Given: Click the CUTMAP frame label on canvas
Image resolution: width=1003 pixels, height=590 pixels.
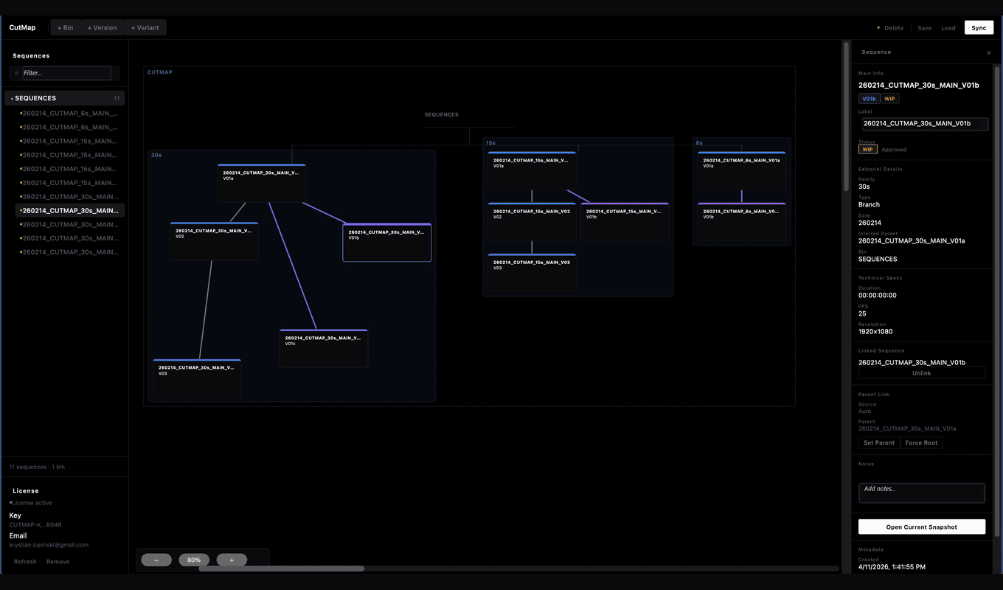Looking at the screenshot, I should [x=160, y=72].
